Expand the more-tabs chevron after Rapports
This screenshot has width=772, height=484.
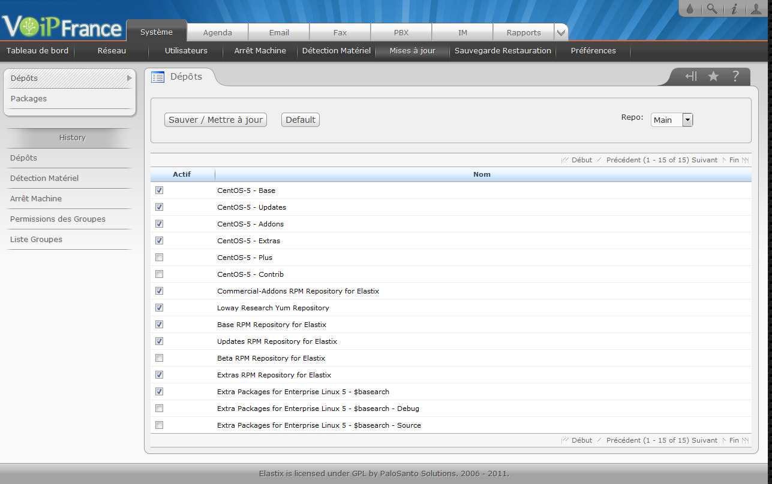pos(561,33)
